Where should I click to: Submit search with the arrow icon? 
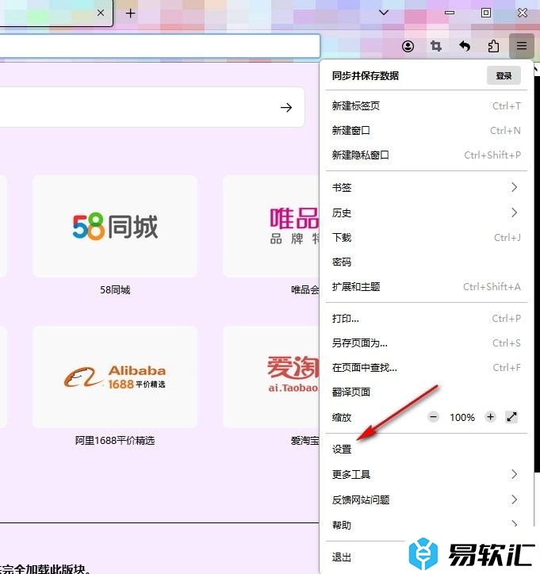(286, 107)
